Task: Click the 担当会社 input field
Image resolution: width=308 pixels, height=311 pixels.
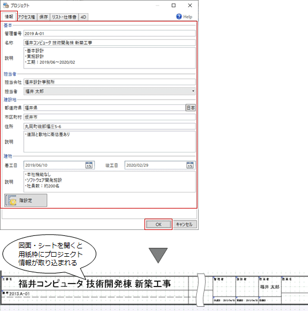Action: (x=109, y=82)
